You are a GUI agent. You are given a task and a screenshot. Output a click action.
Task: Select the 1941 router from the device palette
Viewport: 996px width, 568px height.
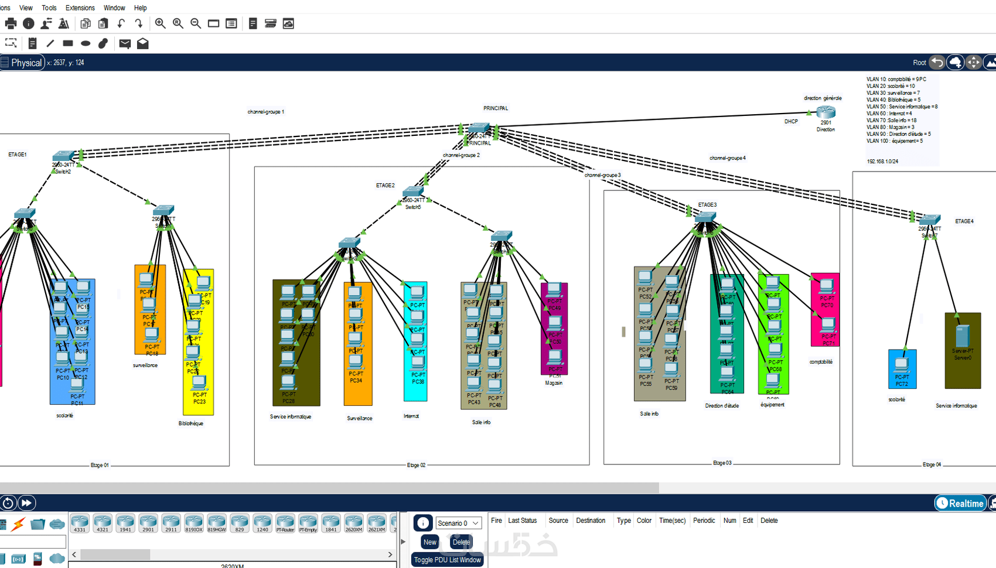pyautogui.click(x=124, y=523)
